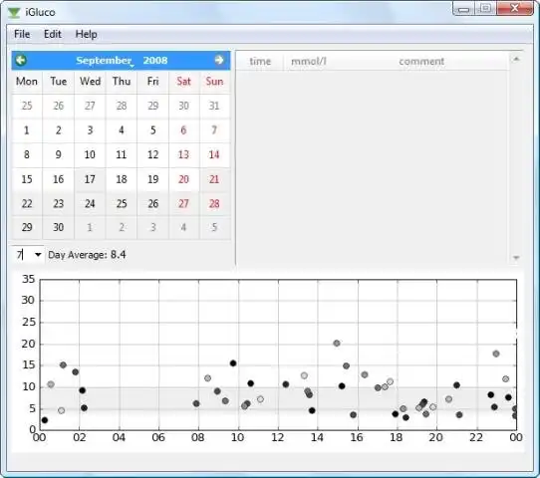Viewport: 540px width, 478px height.
Task: Select Saturday September 27
Action: coord(183,204)
